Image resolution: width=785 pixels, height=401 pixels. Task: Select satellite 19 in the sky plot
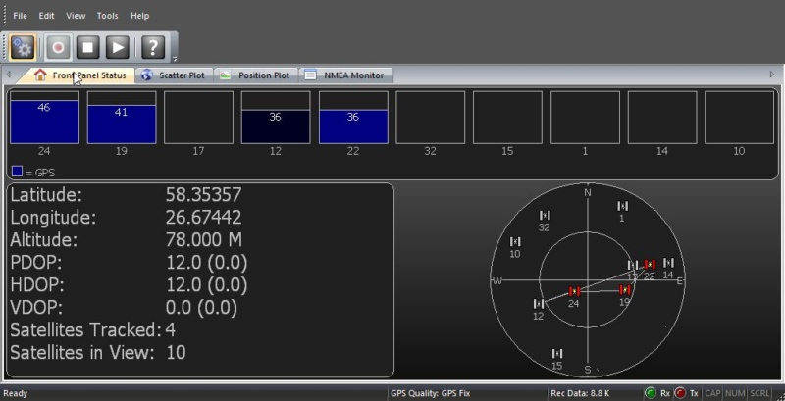[x=624, y=289]
